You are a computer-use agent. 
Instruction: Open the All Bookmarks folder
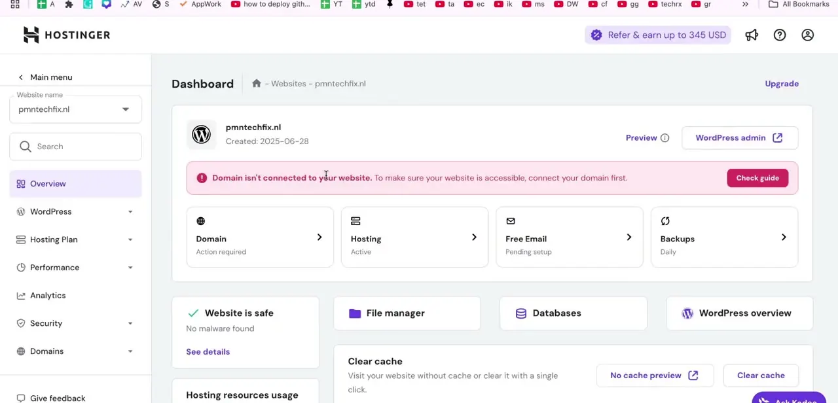[x=799, y=4]
